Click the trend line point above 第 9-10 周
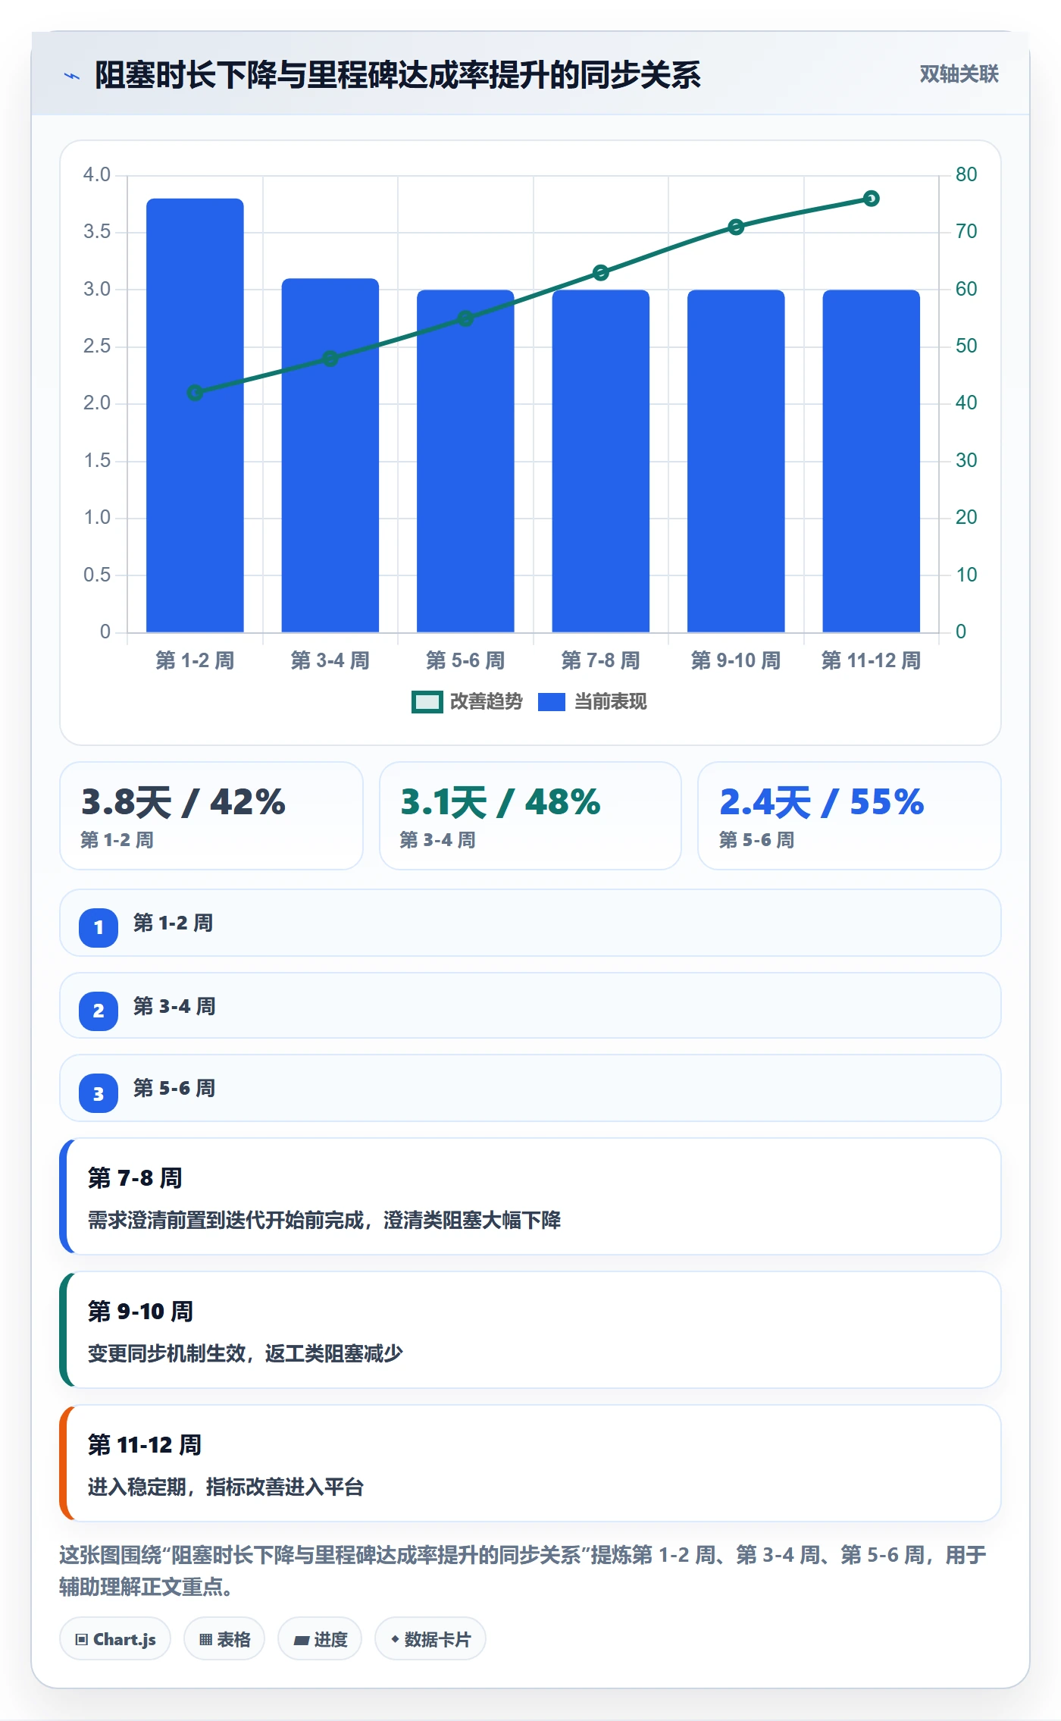This screenshot has height=1721, width=1061. point(736,227)
